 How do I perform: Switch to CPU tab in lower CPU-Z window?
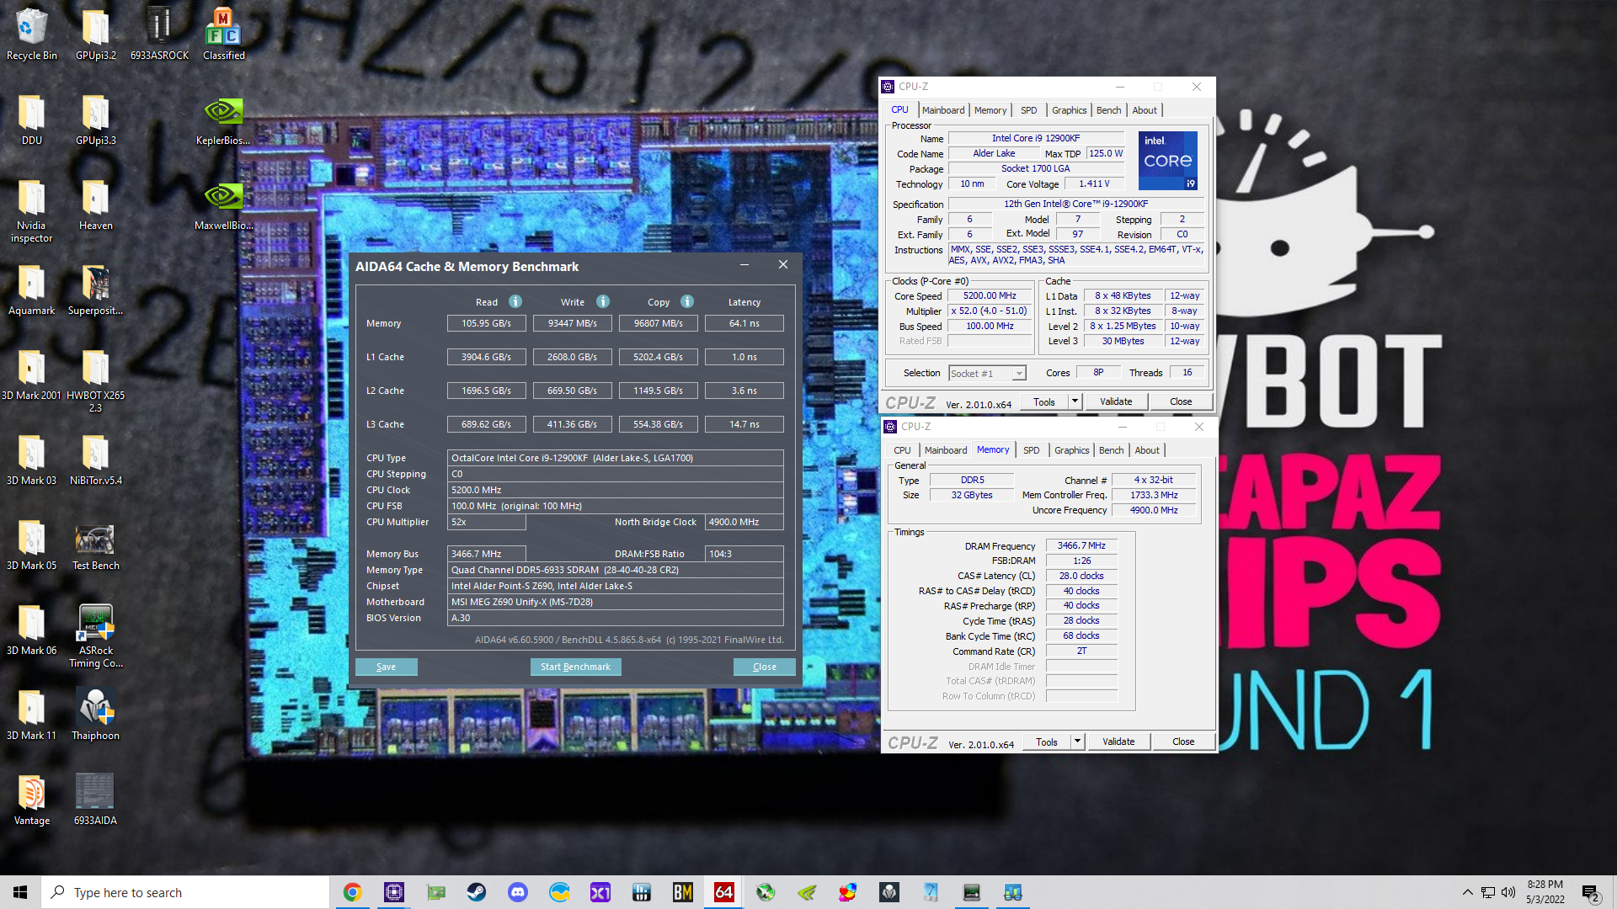point(902,450)
